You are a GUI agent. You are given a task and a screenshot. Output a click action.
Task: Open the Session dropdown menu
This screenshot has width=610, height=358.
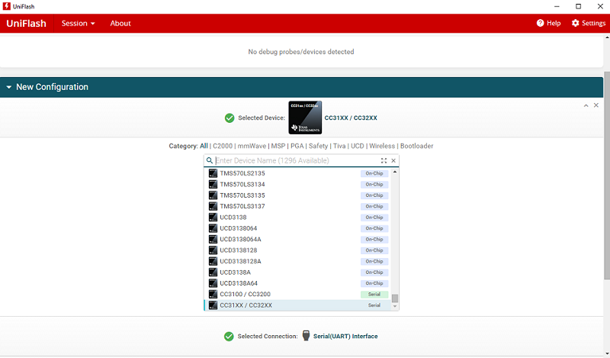click(78, 23)
